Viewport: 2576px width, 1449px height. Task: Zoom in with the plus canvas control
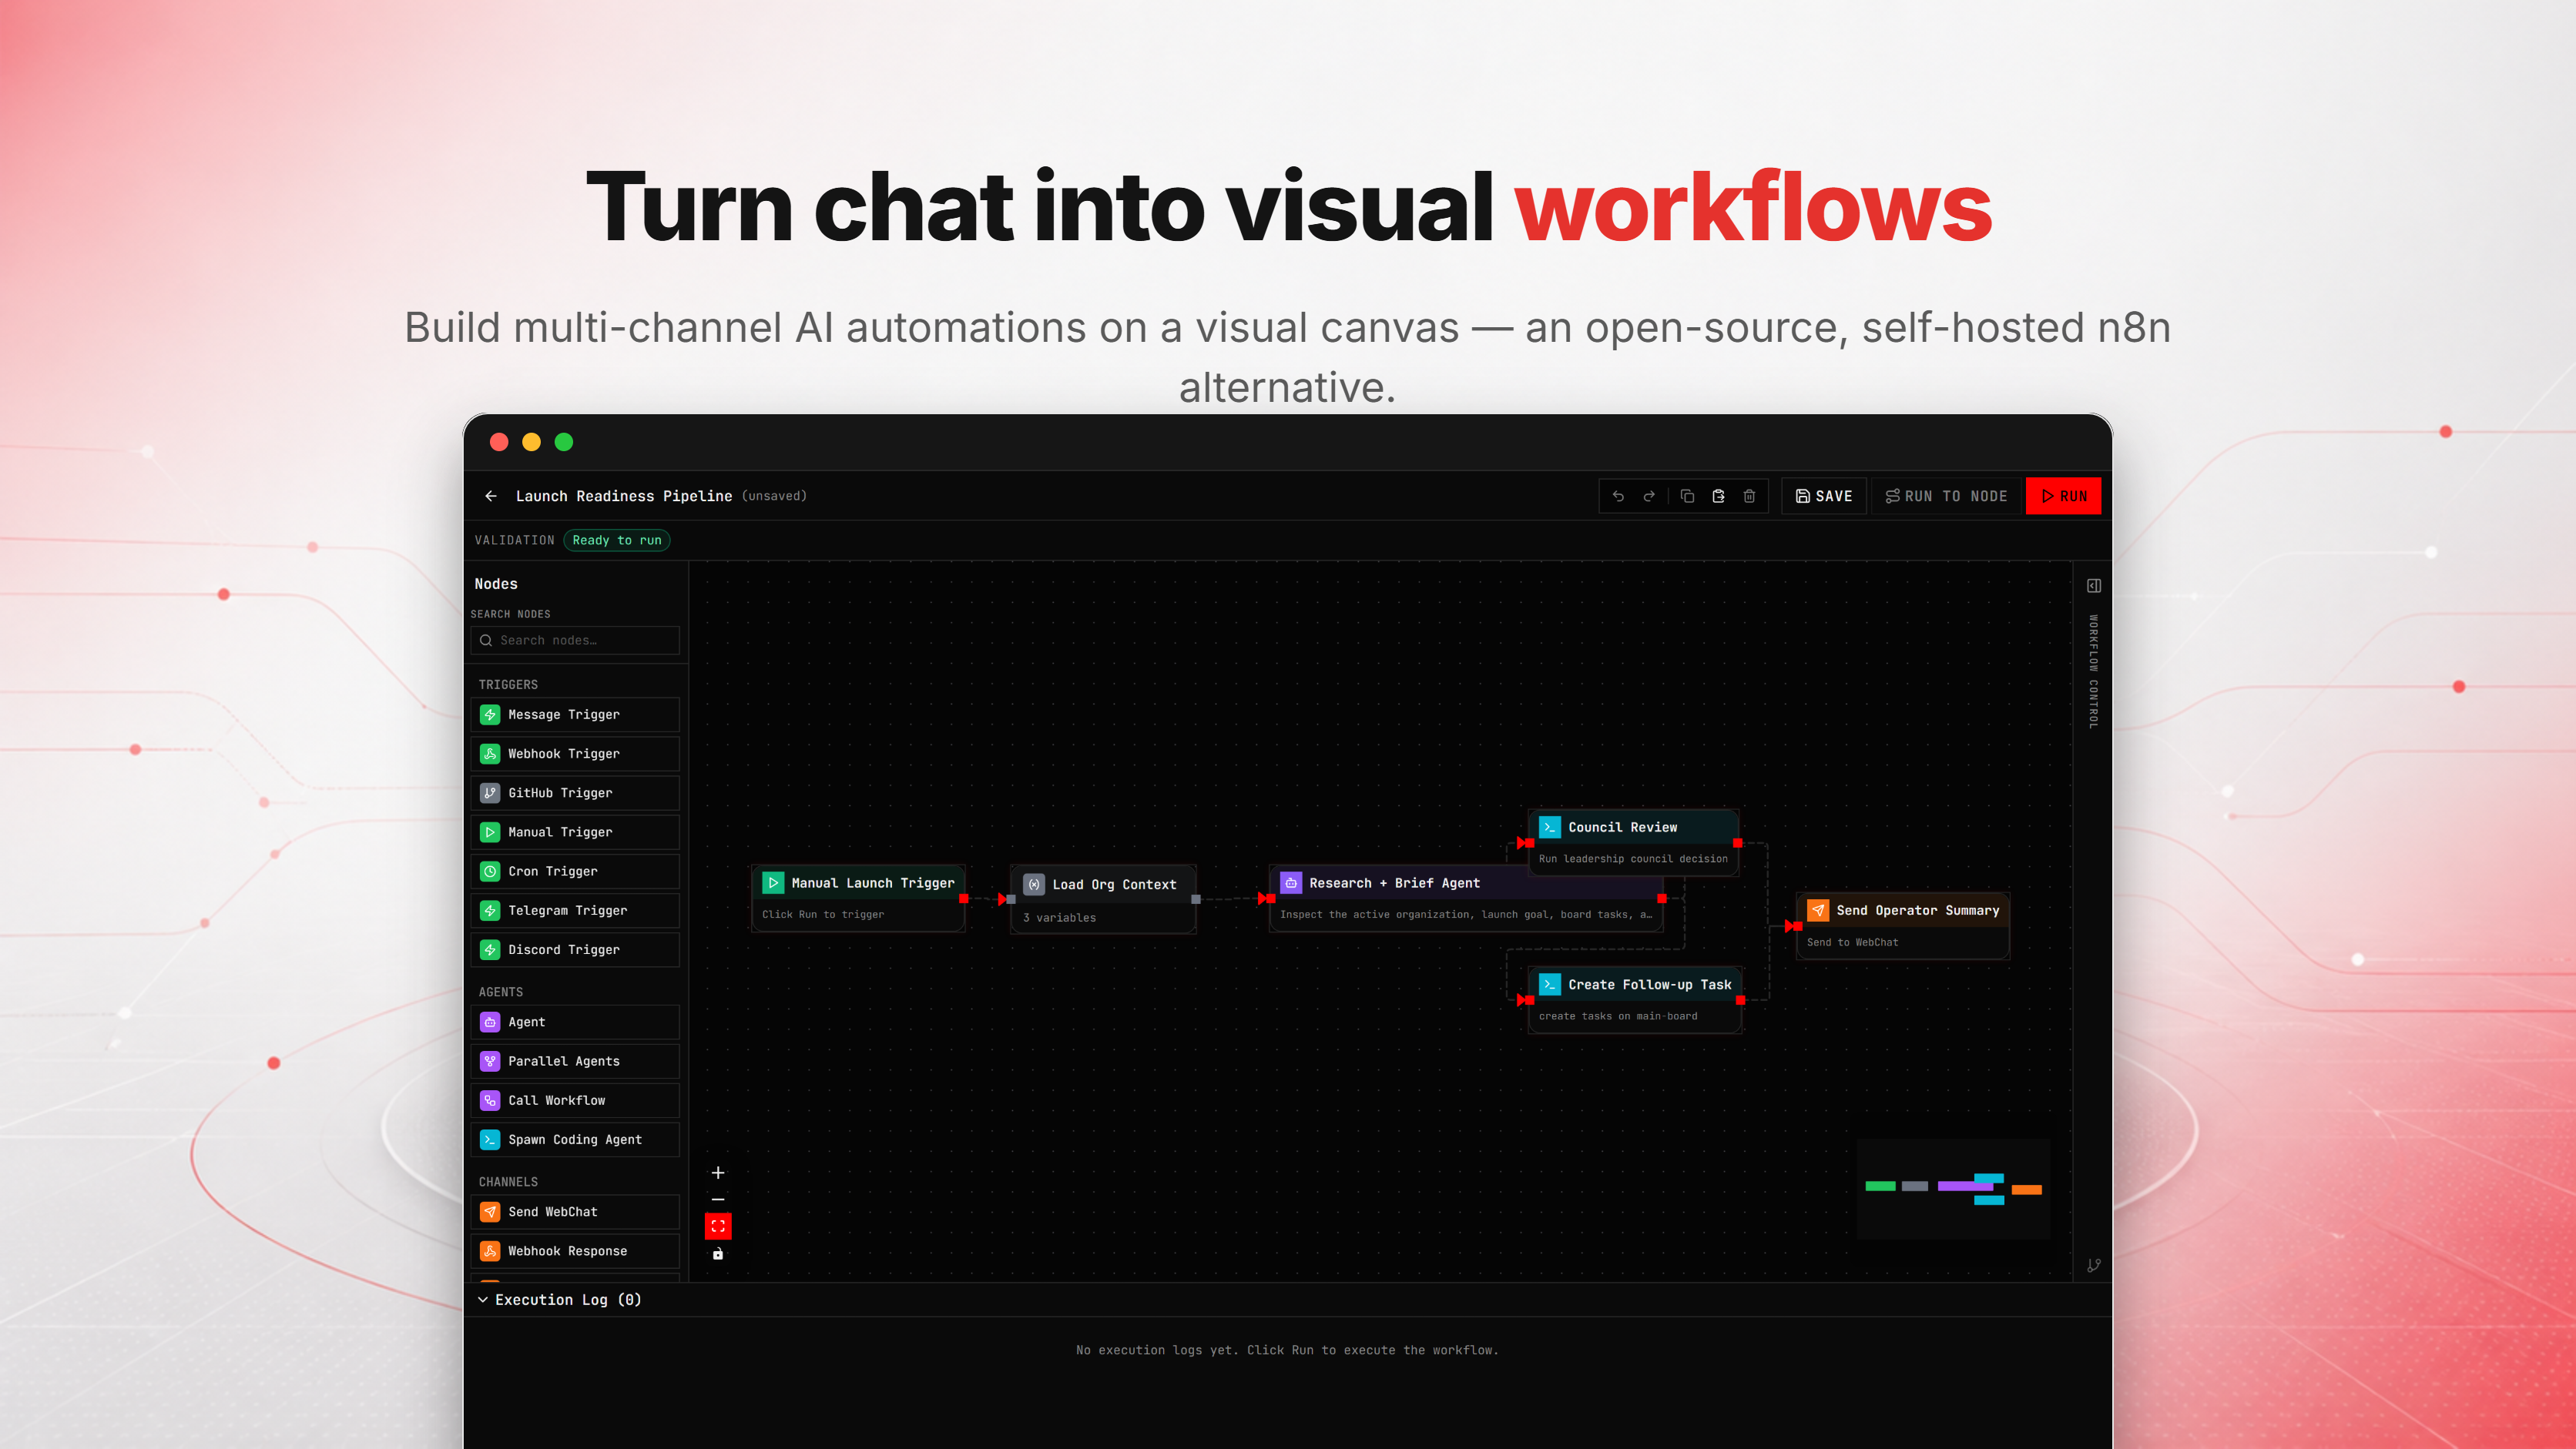[x=718, y=1172]
